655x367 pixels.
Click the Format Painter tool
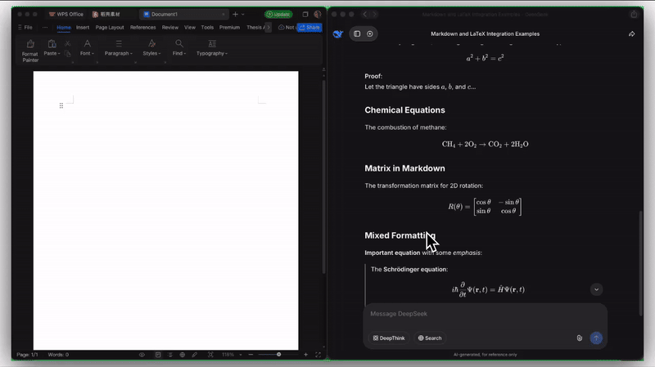(30, 49)
